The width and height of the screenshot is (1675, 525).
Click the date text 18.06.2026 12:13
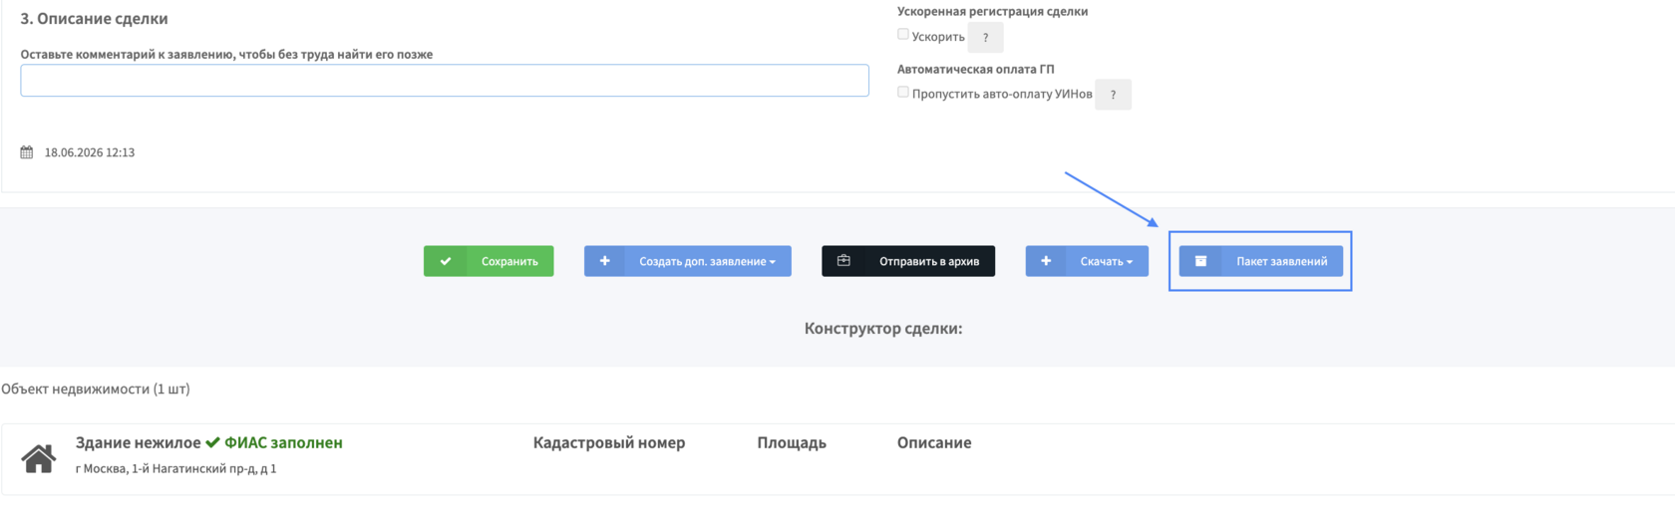click(90, 152)
